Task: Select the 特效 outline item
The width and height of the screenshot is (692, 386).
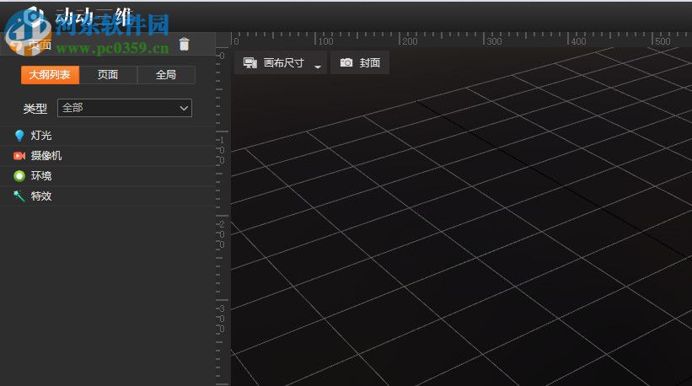Action: pos(108,196)
